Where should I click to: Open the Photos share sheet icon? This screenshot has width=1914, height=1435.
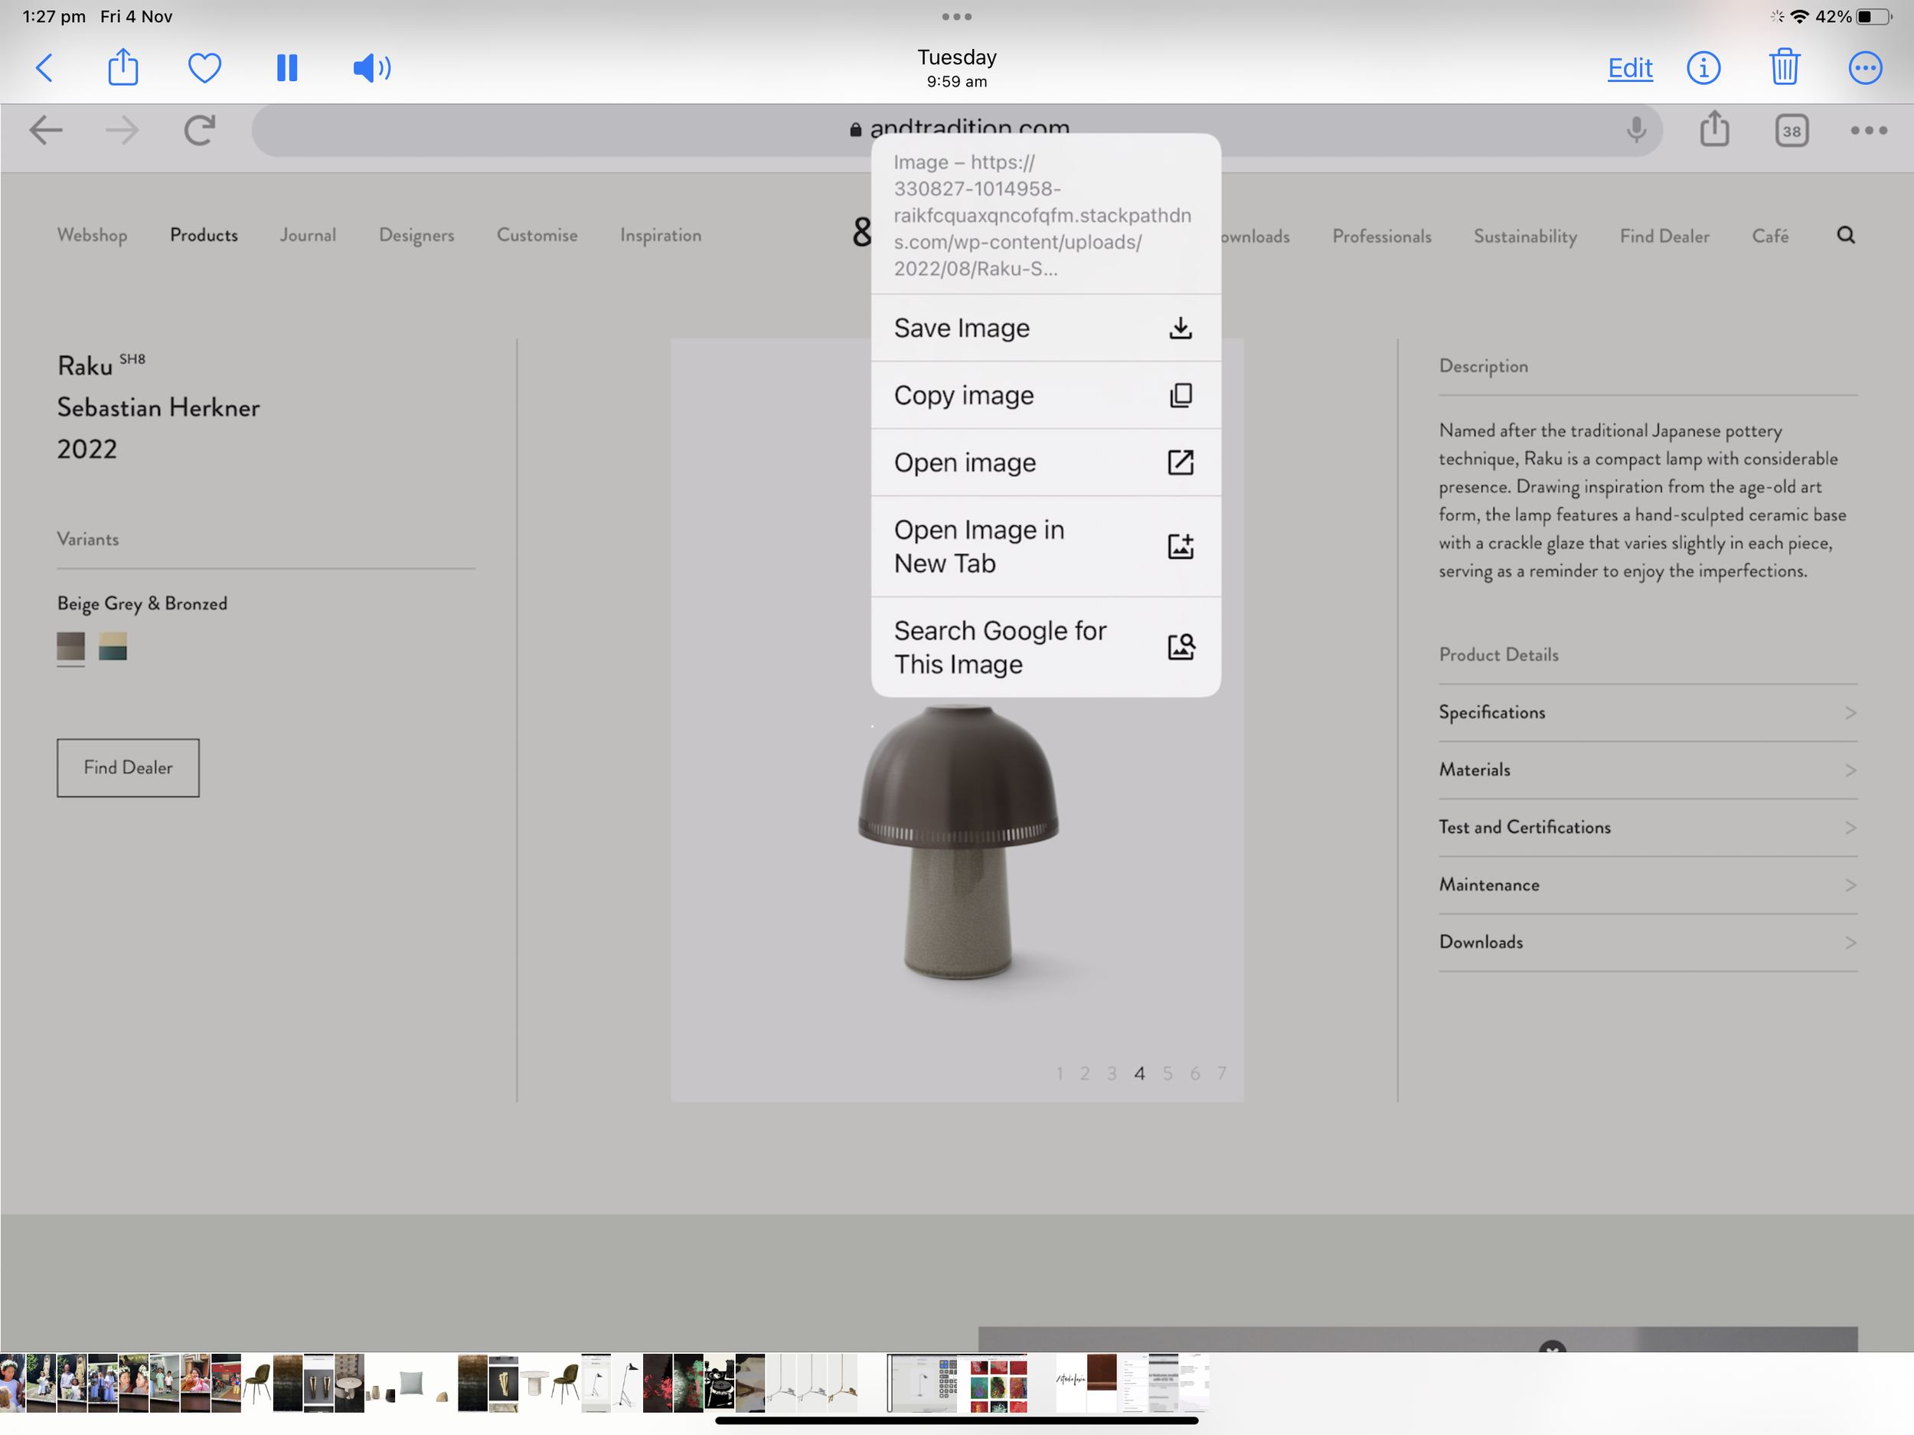point(122,67)
